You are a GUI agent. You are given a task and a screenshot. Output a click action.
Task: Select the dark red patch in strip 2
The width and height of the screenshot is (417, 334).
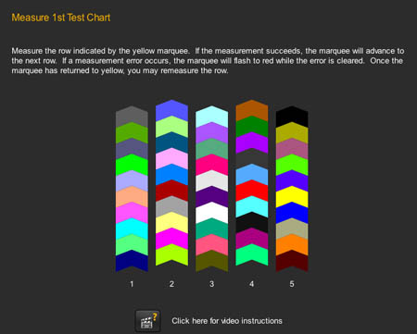[171, 191]
